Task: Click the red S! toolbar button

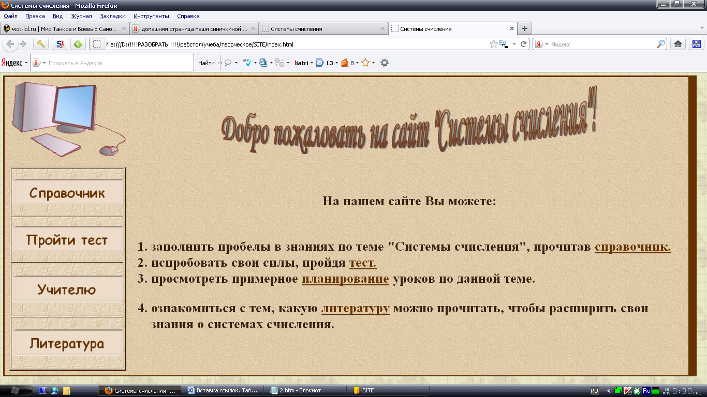Action: (60, 44)
